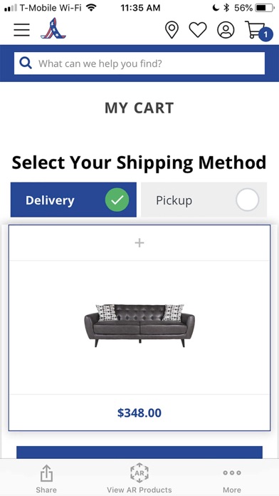Open the hamburger navigation menu
Screen dimensions: 279x496
click(x=21, y=30)
